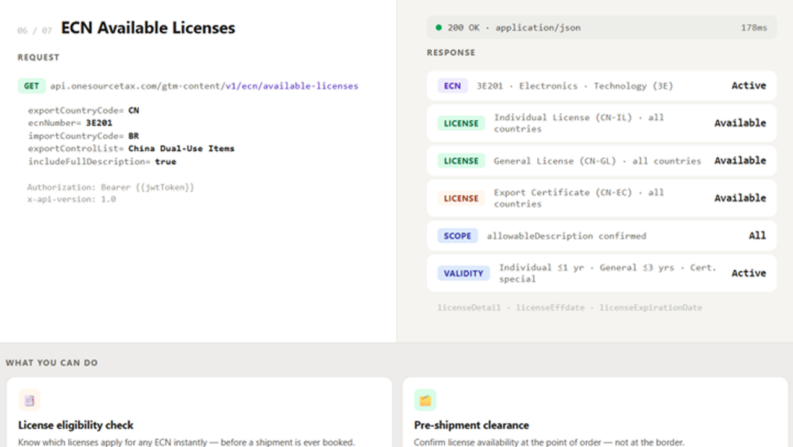Click the All value in SCOPE row
793x447 pixels.
(x=757, y=236)
